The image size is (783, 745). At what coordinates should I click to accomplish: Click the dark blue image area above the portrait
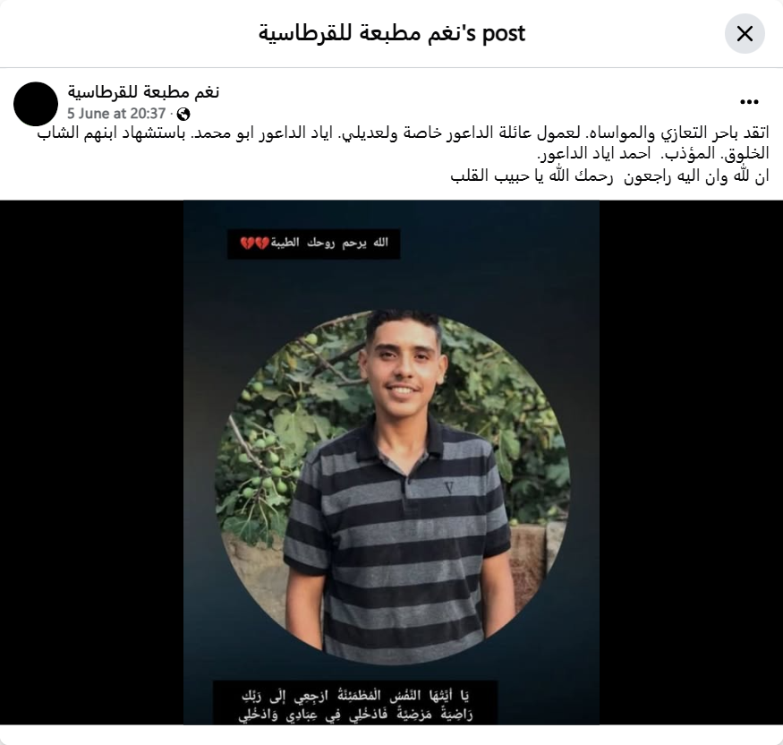pos(392,284)
